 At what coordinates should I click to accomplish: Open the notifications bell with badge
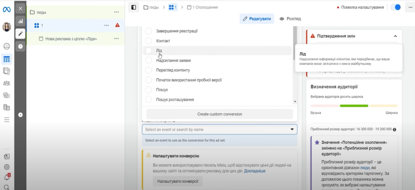pyautogui.click(x=7, y=177)
